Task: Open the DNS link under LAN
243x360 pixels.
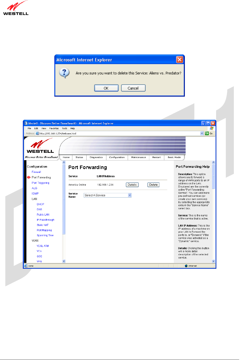Action: 39,209
